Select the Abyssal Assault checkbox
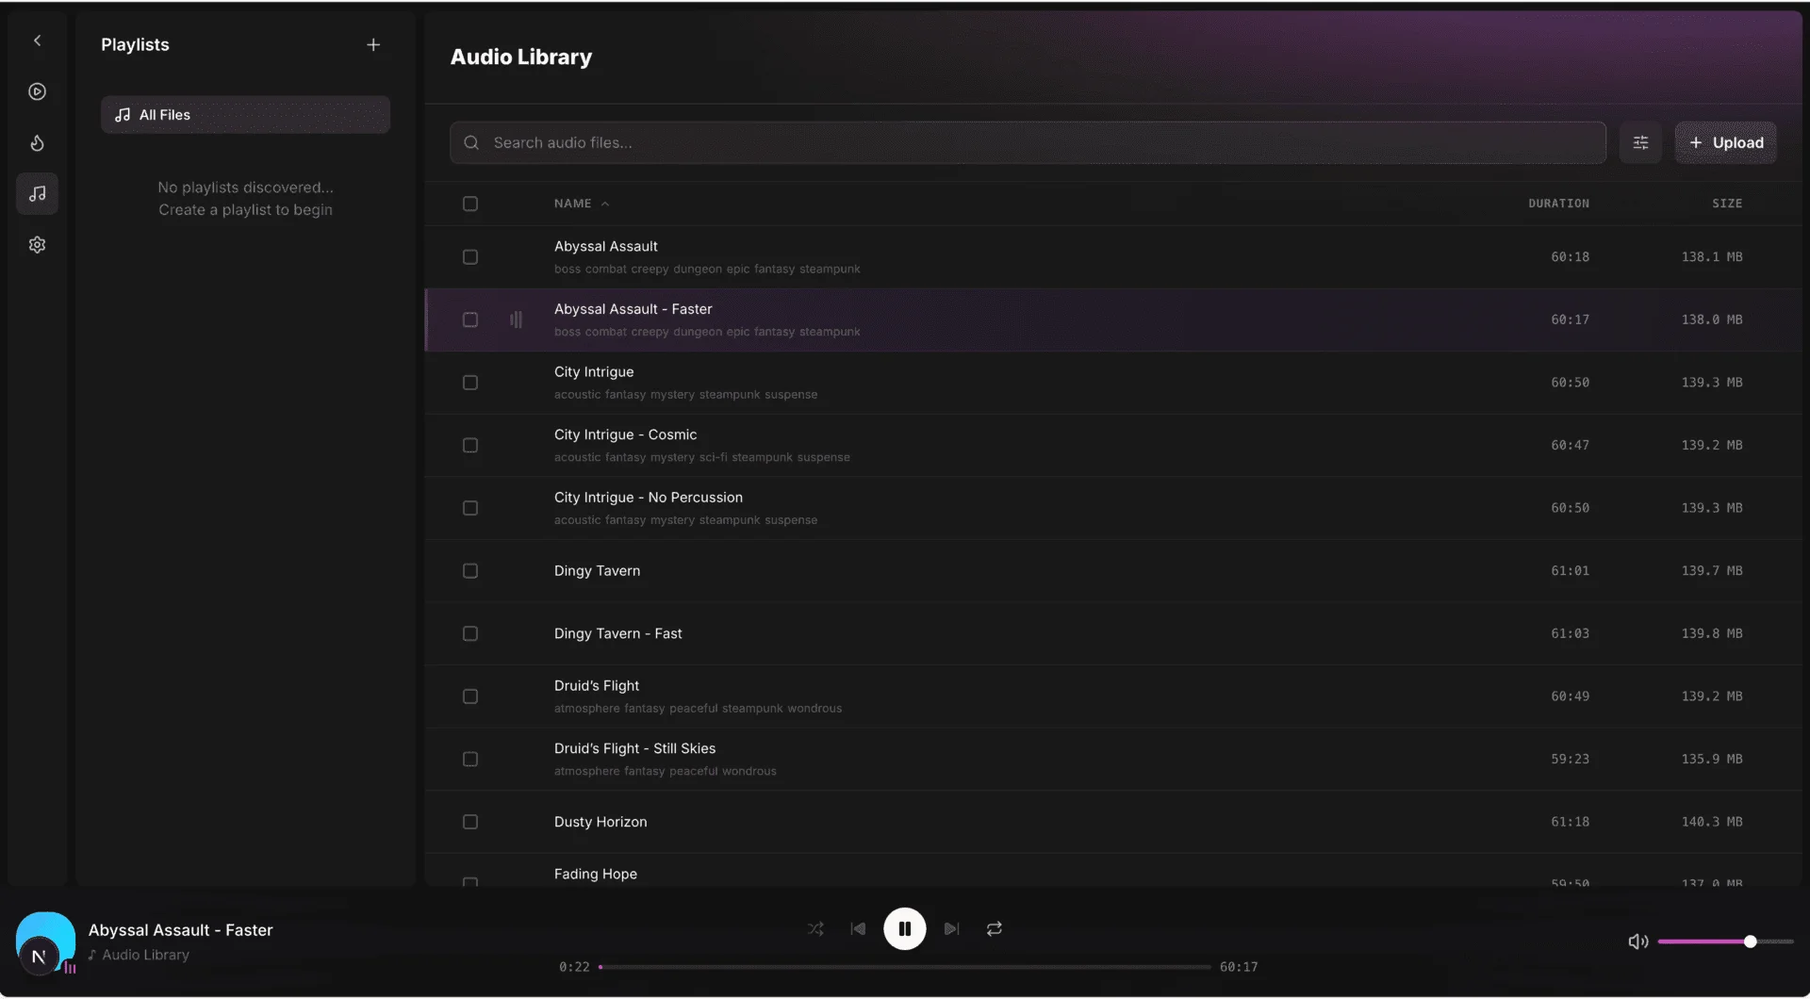 [x=470, y=257]
